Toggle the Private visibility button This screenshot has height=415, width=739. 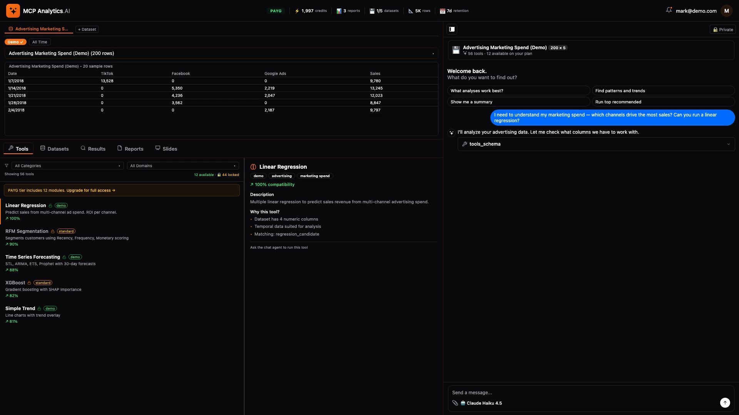(x=722, y=30)
